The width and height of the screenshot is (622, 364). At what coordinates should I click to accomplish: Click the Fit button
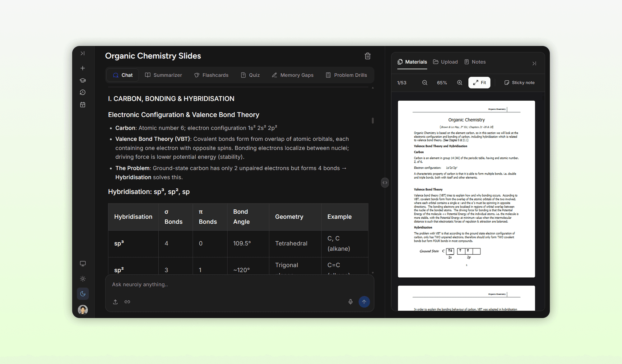(479, 83)
